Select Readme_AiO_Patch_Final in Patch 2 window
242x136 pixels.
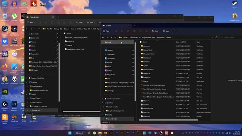pyautogui.click(x=76, y=49)
